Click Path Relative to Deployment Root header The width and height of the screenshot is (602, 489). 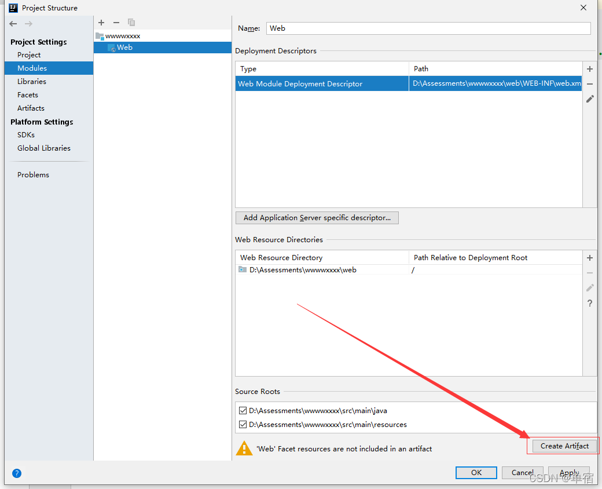(495, 258)
